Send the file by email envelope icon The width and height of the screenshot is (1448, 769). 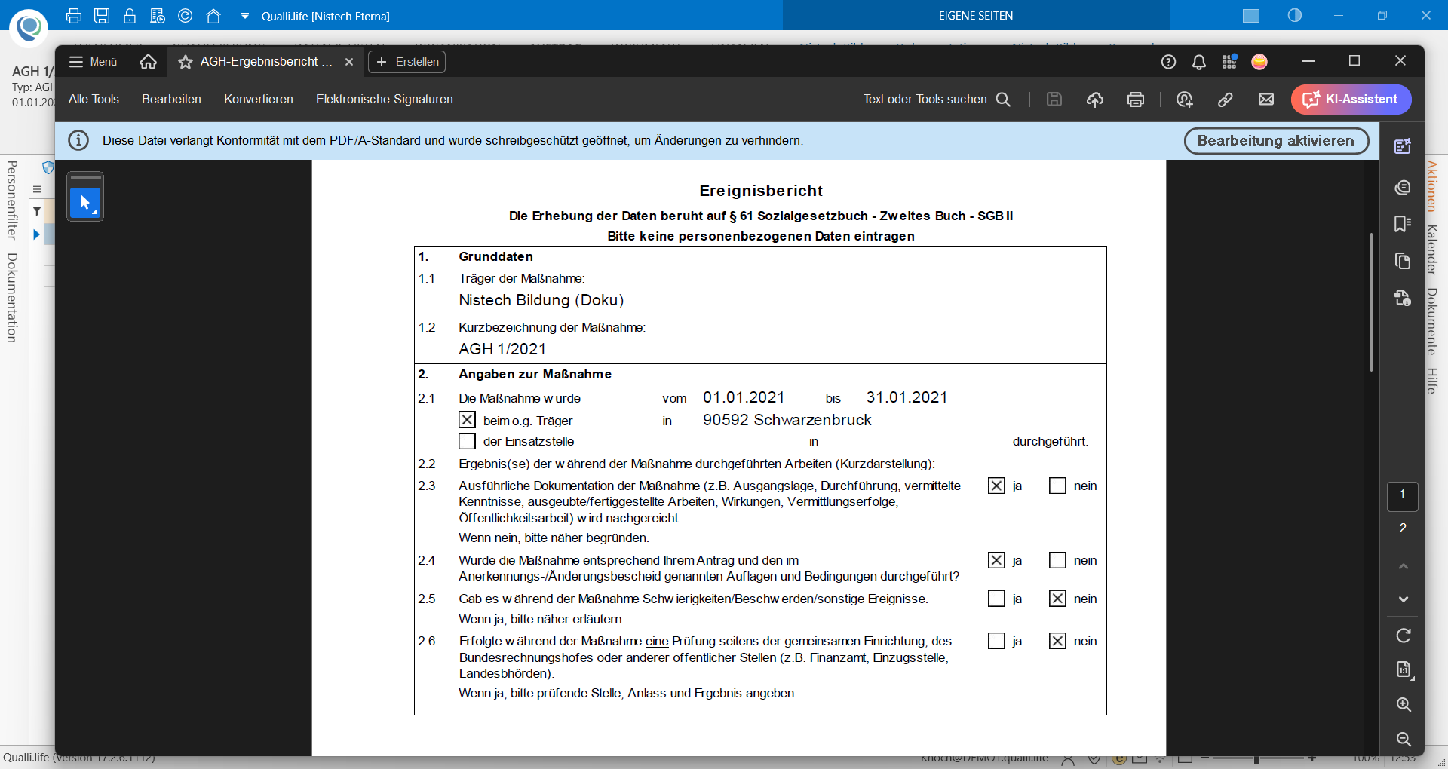click(x=1266, y=99)
